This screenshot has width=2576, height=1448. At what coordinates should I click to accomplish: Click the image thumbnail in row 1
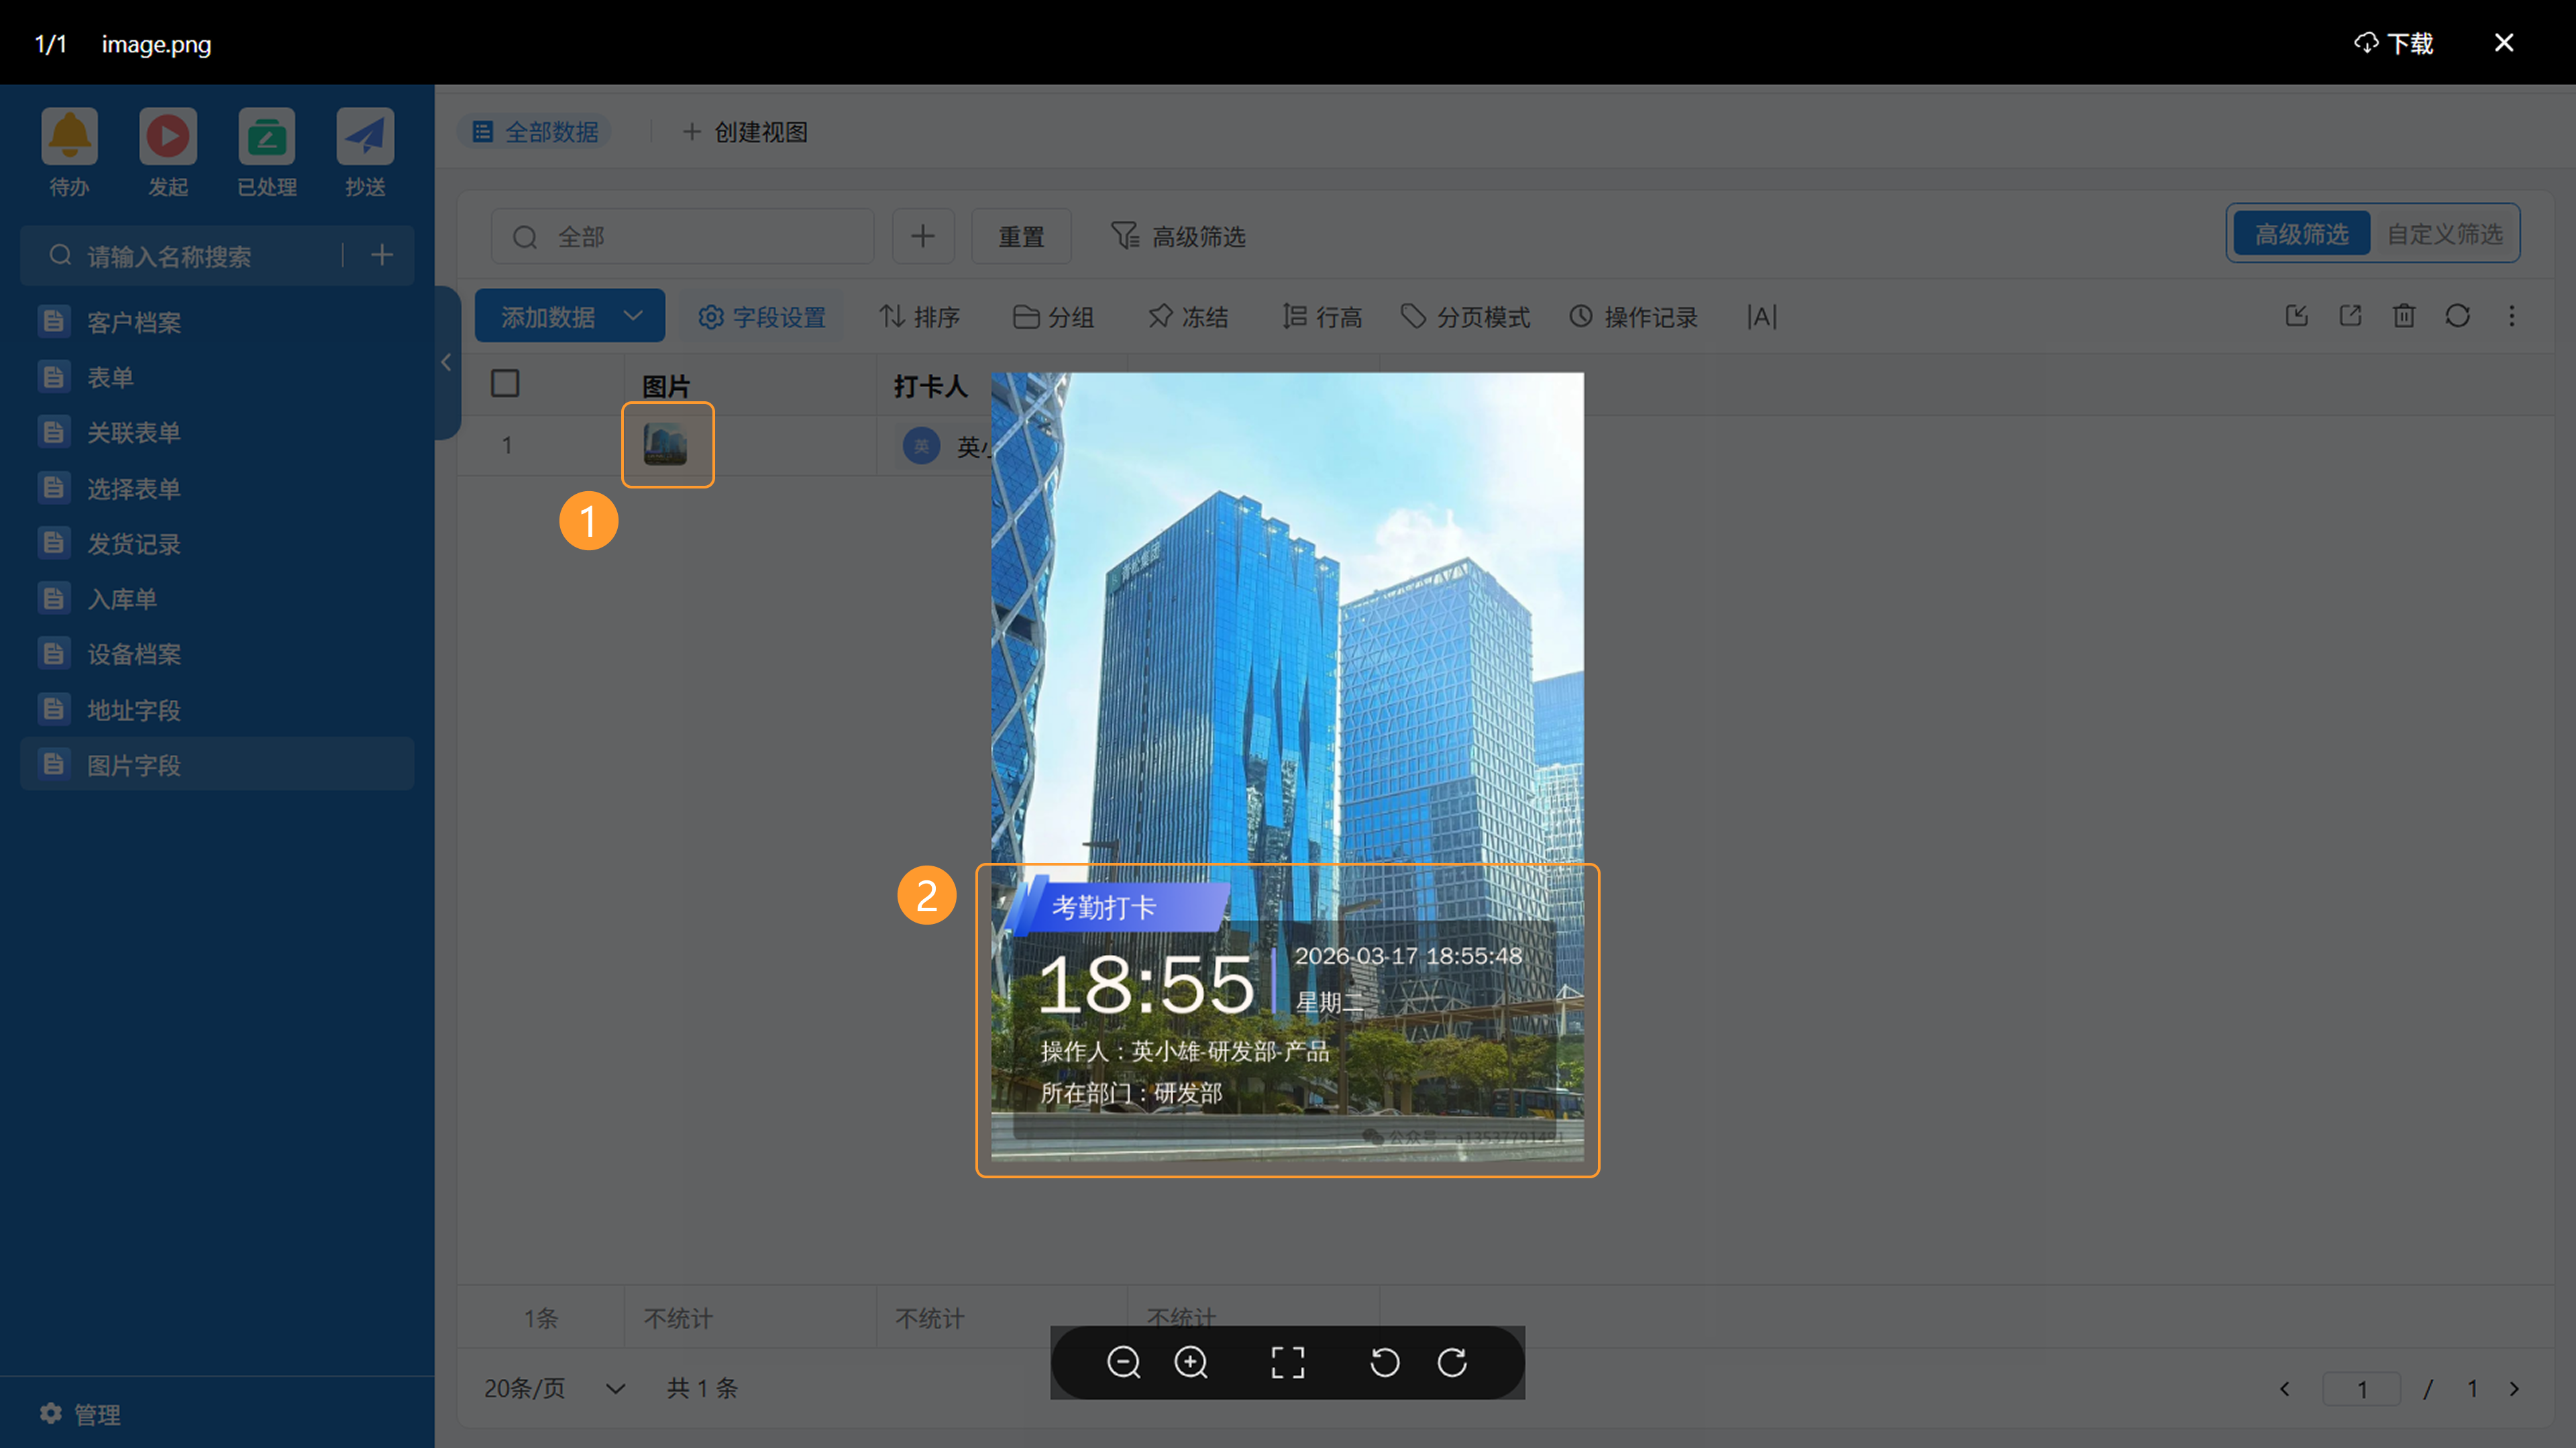coord(666,445)
